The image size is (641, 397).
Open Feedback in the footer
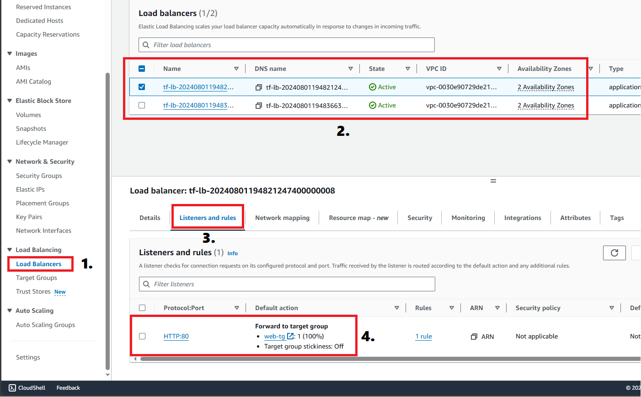(x=68, y=388)
